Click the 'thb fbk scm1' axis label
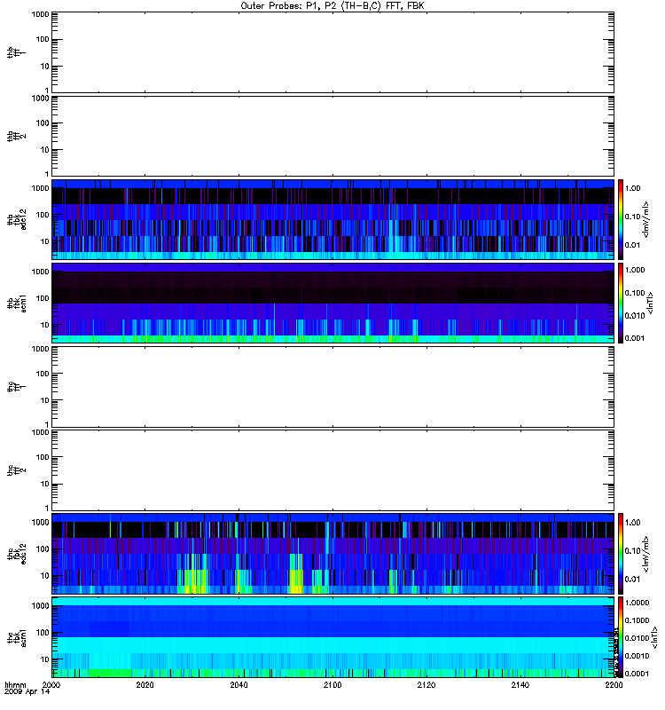Image resolution: width=665 pixels, height=710 pixels. pos(17,304)
